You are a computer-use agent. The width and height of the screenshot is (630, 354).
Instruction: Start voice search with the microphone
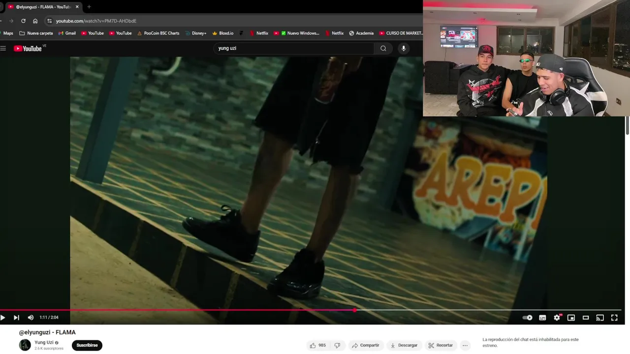click(404, 48)
